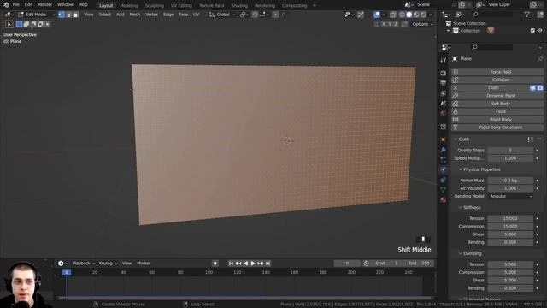Open Render properties tab icon

[443, 73]
